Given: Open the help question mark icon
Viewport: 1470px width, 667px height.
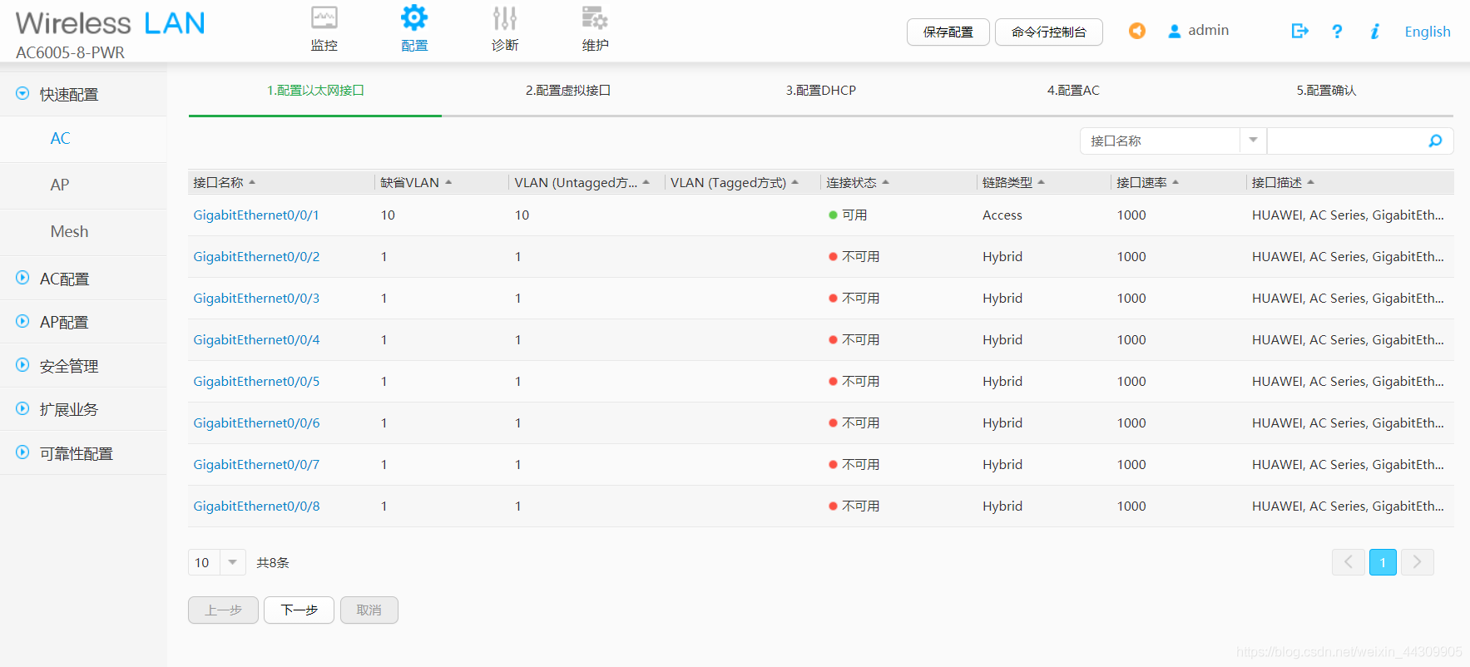Looking at the screenshot, I should (x=1337, y=32).
